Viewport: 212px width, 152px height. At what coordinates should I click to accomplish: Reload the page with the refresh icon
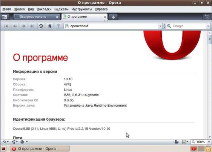coord(41,26)
